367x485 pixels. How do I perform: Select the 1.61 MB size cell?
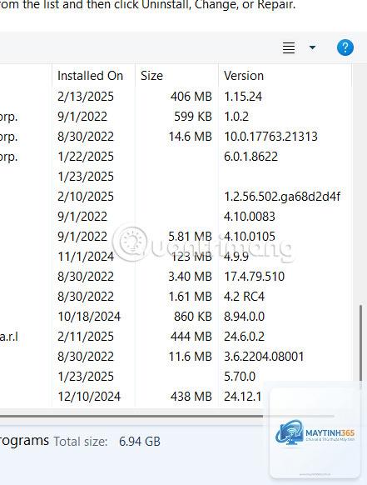point(190,297)
